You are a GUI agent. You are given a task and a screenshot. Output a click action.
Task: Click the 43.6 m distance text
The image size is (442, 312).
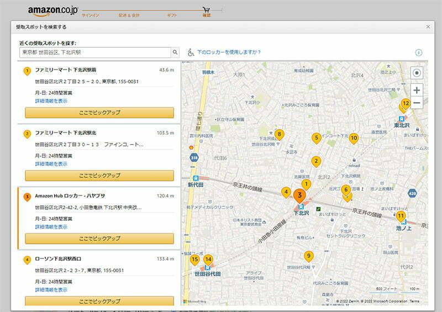[x=167, y=70]
